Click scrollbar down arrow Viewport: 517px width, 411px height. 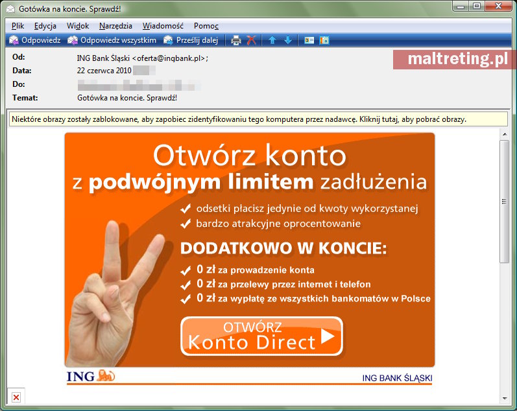[x=505, y=399]
